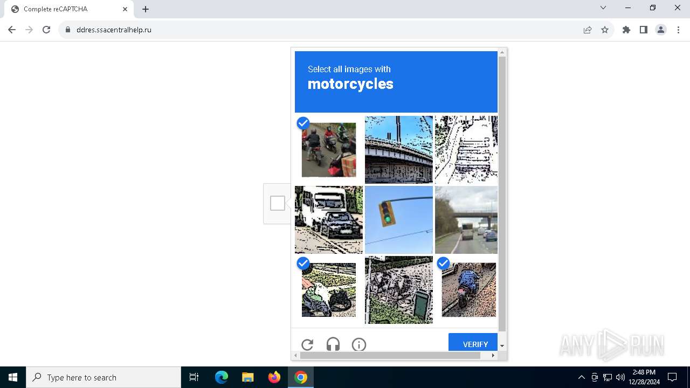Restore down the Chrome window
The height and width of the screenshot is (388, 690).
(653, 8)
